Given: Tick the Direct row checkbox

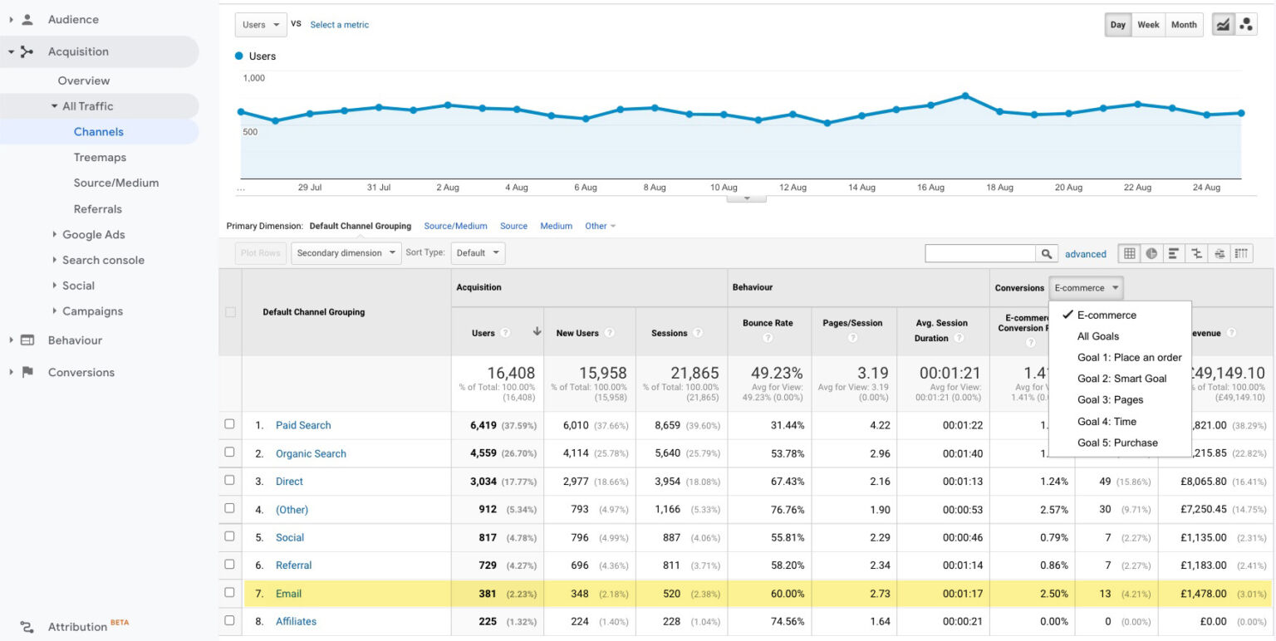Looking at the screenshot, I should [x=229, y=481].
